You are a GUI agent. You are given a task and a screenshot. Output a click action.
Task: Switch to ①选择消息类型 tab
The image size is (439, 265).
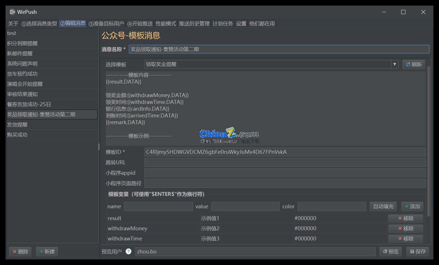coord(39,24)
